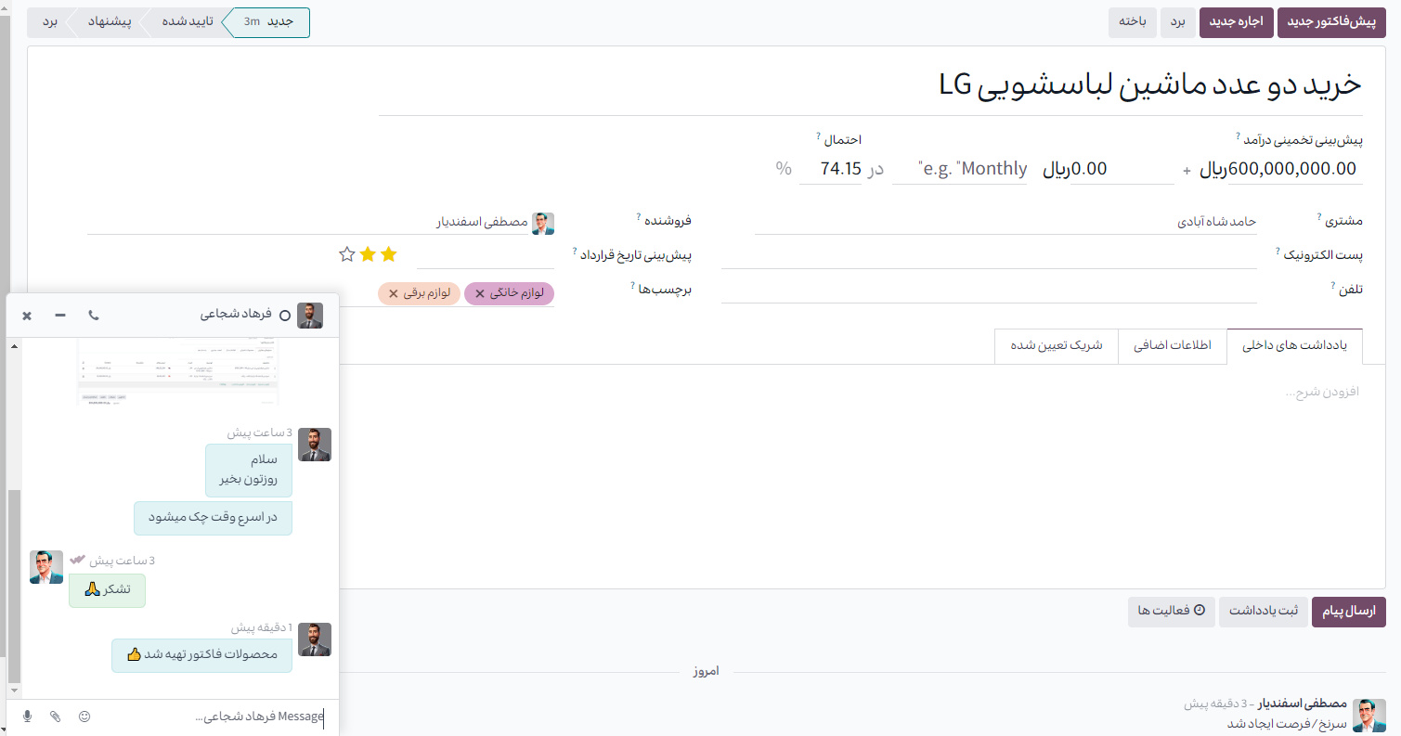1401x736 pixels.
Task: Click the help mark beside فروشنده
Action: click(x=639, y=217)
